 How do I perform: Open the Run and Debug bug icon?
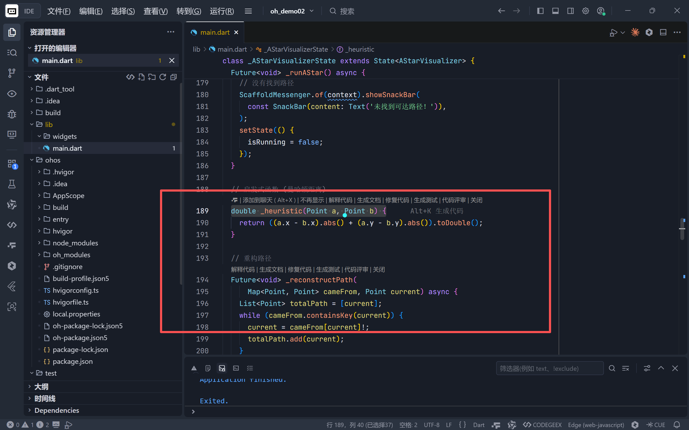(12, 114)
